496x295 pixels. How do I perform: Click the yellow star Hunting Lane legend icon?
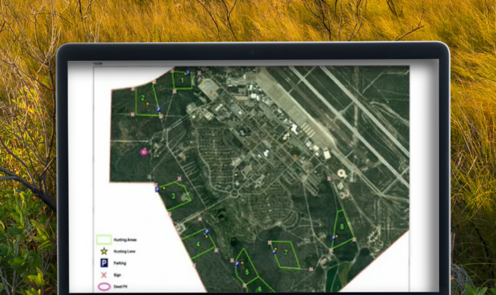(x=104, y=251)
